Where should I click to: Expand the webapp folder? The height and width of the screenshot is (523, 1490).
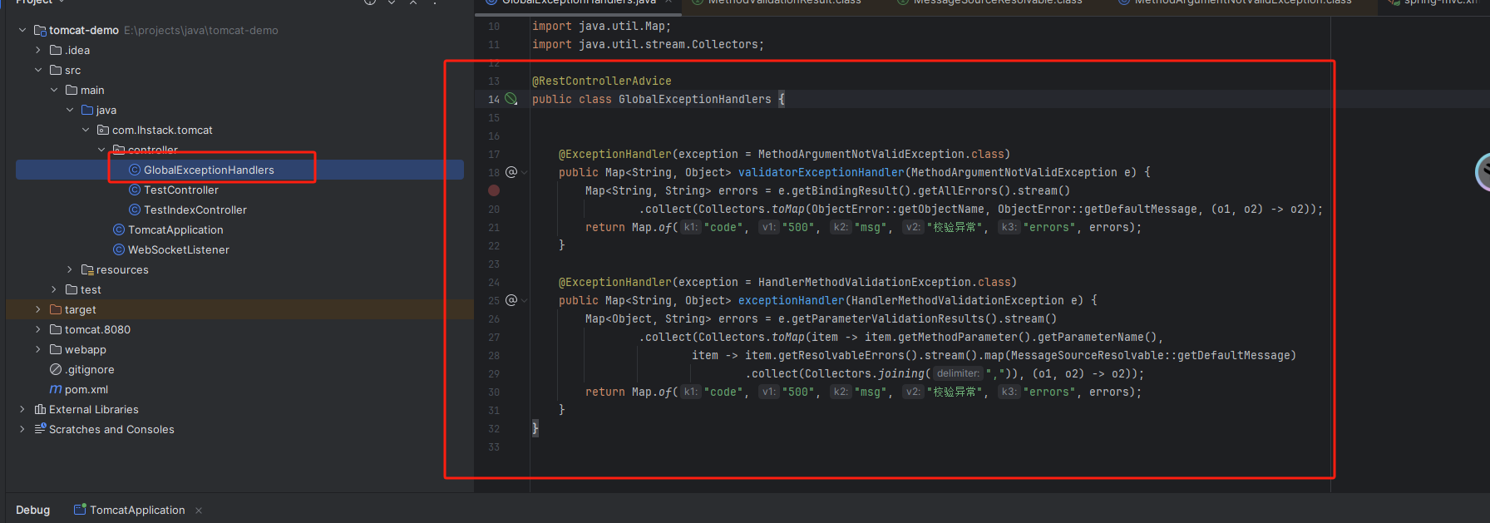(x=38, y=349)
